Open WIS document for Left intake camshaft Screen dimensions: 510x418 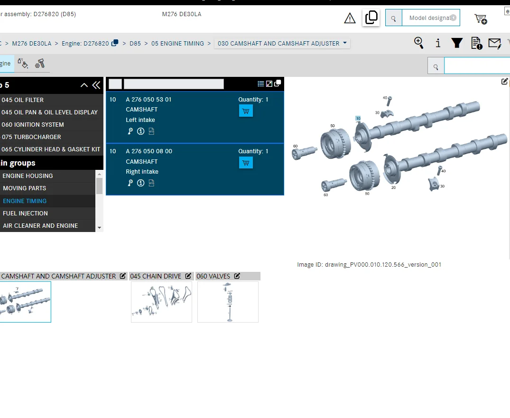coord(151,131)
